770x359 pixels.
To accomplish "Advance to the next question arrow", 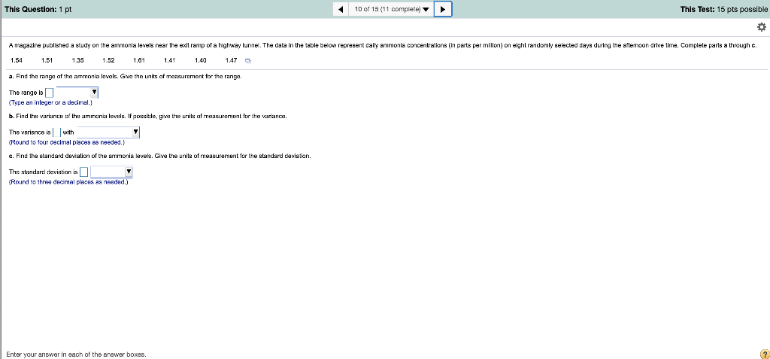I will (443, 9).
